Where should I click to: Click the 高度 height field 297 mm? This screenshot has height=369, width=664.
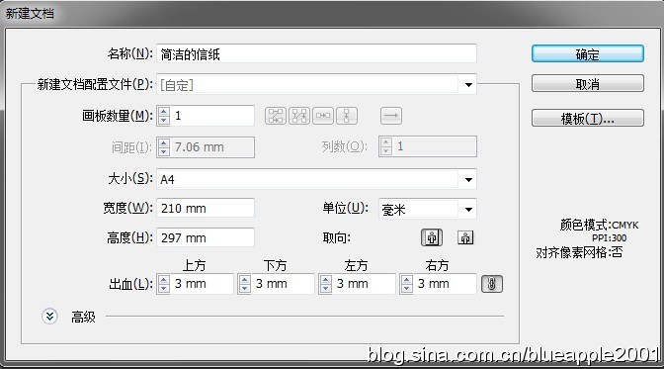click(206, 237)
